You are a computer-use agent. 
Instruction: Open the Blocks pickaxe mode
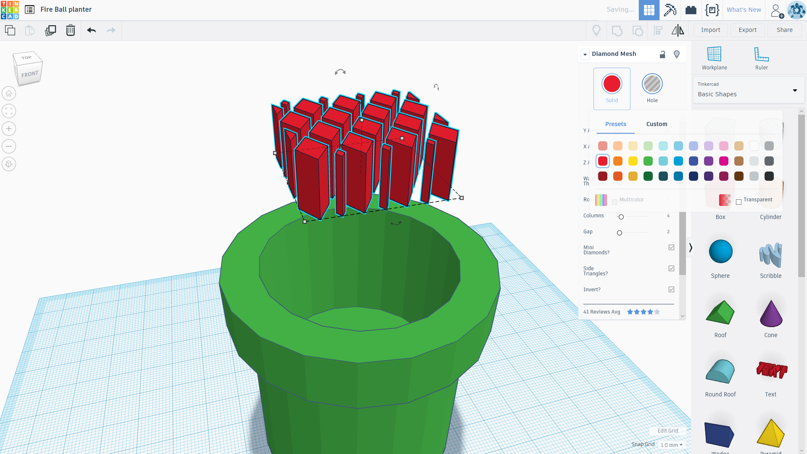670,10
